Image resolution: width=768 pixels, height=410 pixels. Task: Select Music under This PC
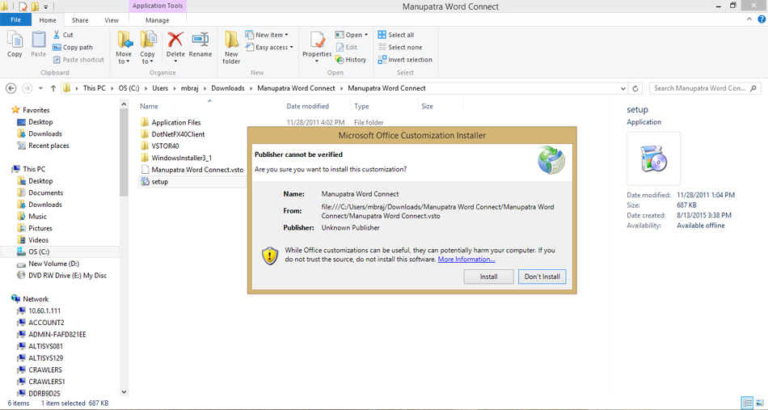(37, 216)
